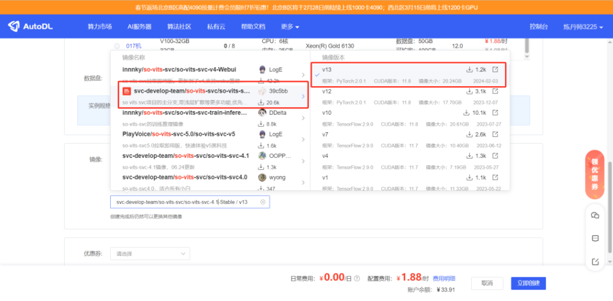Screen dimensions: 613x301
Task: Select version v1 row
Action: (409, 182)
